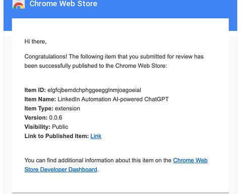The width and height of the screenshot is (242, 194).
Task: Click the Hi there greeting line
Action: point(35,41)
